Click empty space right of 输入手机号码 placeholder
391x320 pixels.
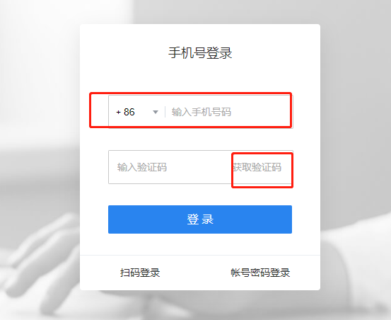pos(261,112)
